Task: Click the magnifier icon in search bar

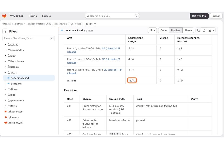Action: [88, 16]
